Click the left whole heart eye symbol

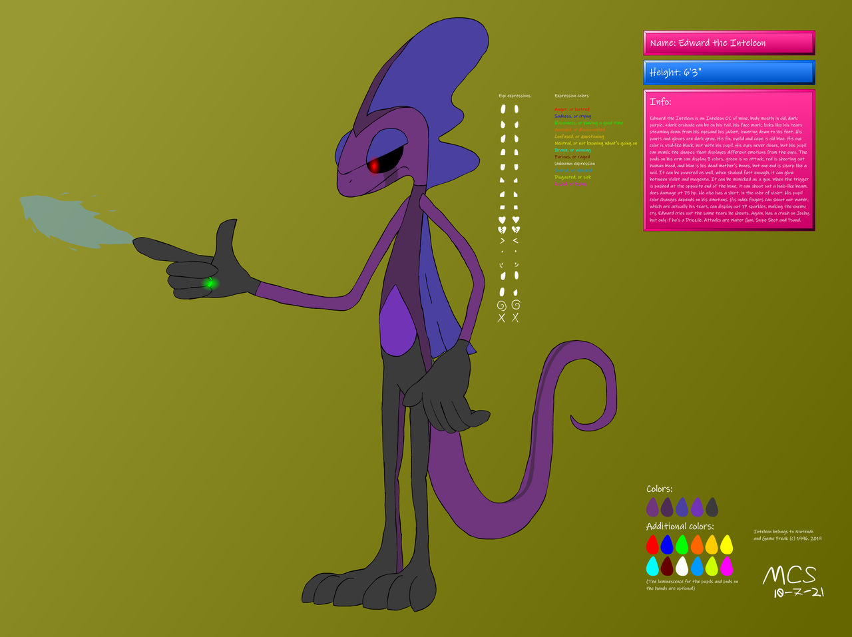[x=502, y=220]
